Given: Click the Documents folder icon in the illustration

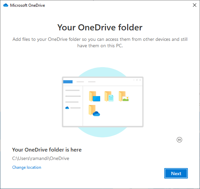Looking at the screenshot, I should point(109,96).
